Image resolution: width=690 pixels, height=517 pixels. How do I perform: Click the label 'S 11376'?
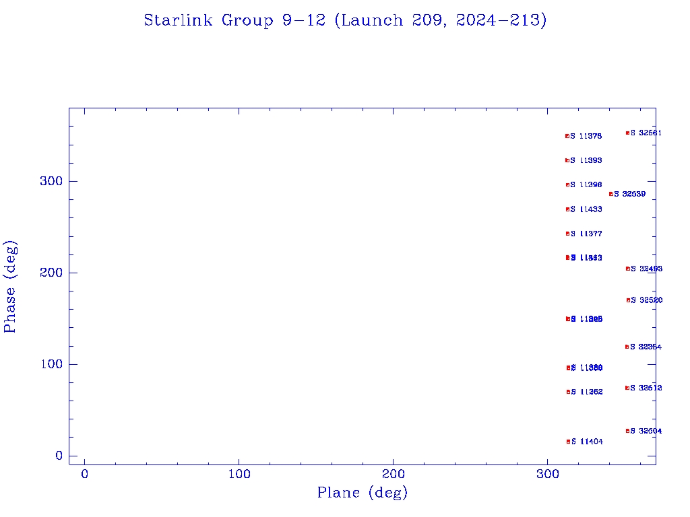pos(586,136)
